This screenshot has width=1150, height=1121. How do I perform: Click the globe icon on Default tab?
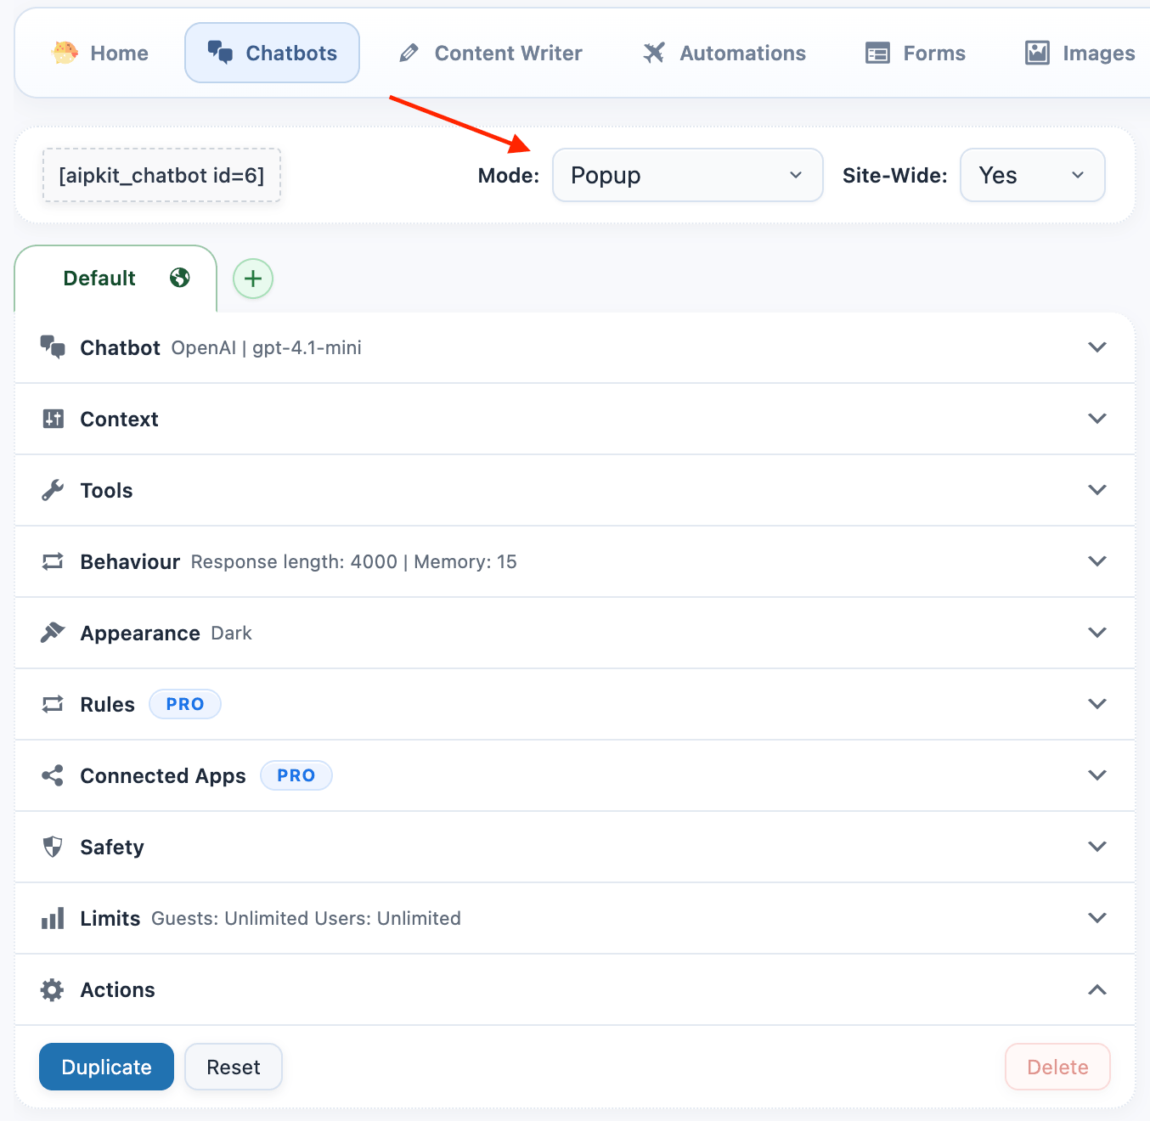[179, 278]
